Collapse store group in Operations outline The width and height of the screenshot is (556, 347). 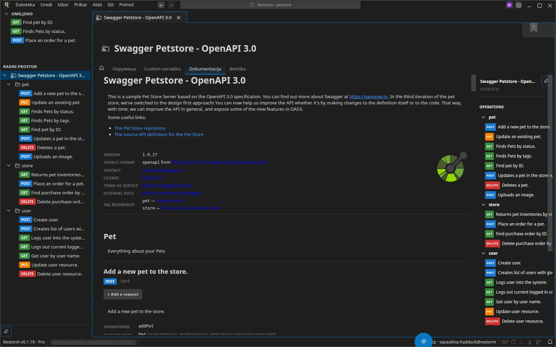point(483,205)
